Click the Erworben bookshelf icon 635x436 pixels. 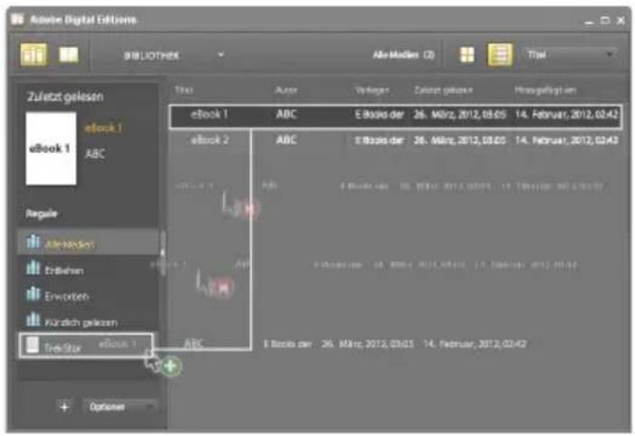pyautogui.click(x=33, y=294)
